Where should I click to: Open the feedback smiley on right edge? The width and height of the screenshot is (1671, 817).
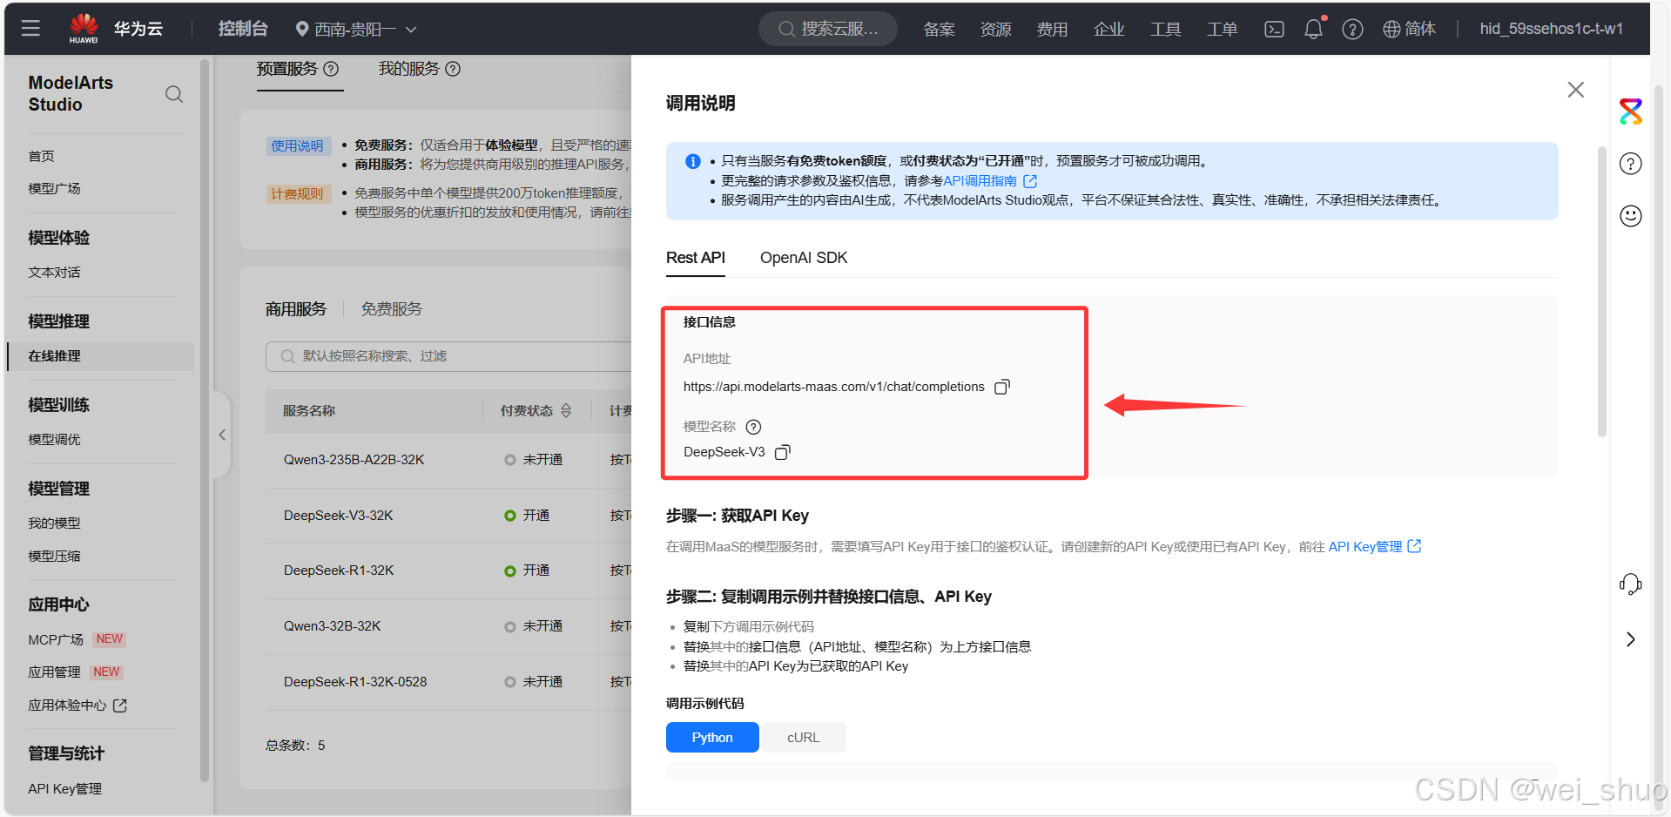click(x=1630, y=215)
